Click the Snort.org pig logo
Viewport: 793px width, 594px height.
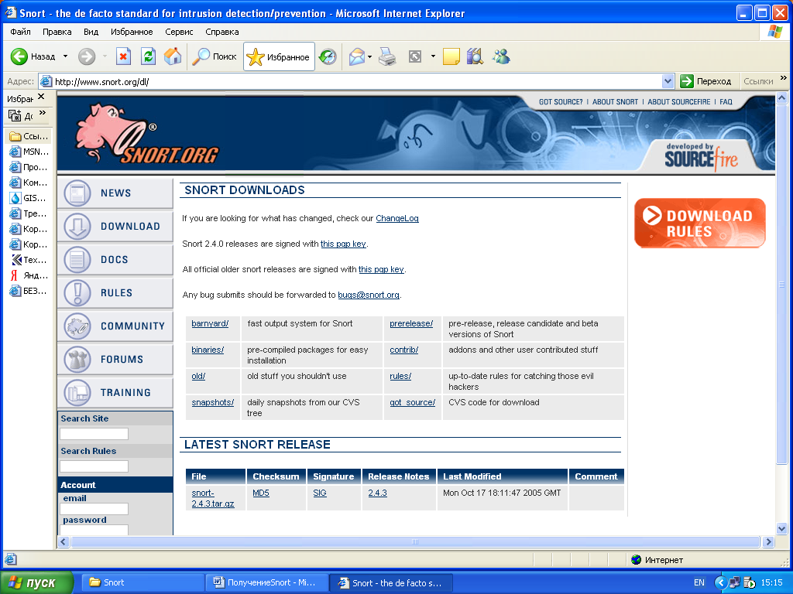point(146,135)
